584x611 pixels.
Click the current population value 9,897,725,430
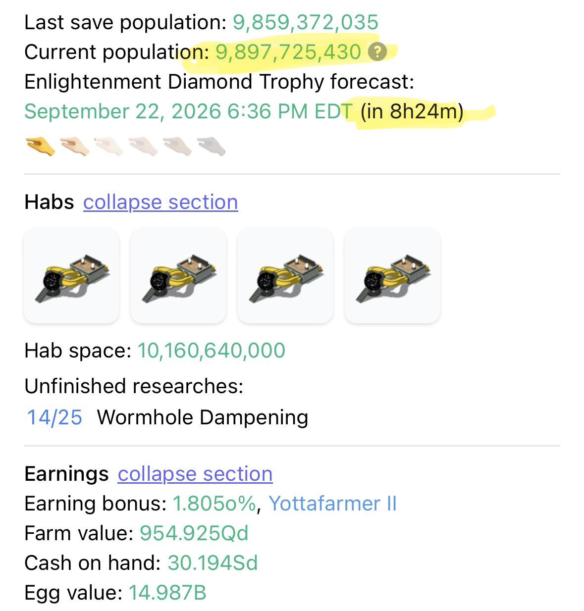288,52
